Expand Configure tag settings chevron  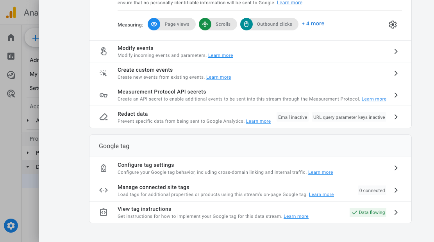pyautogui.click(x=396, y=168)
